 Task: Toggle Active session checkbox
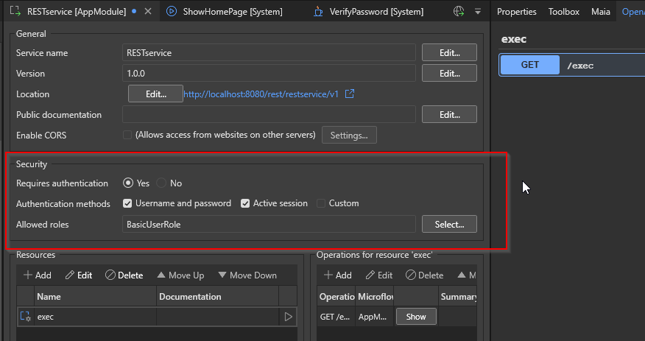(245, 203)
